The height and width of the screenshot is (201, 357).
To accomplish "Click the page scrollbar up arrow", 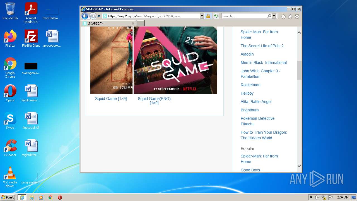I will click(x=299, y=33).
